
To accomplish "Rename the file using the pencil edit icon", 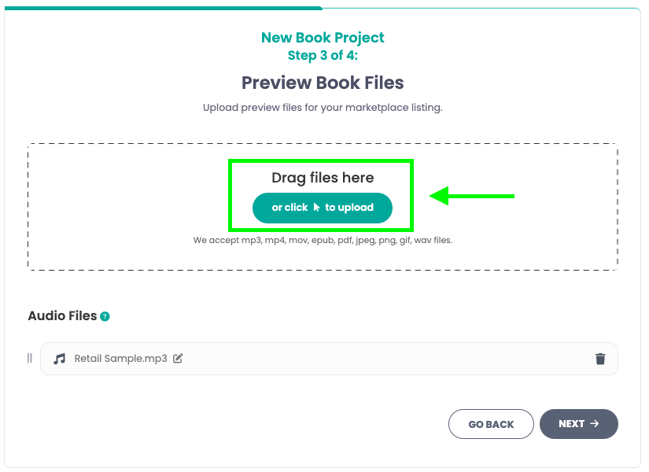I will coord(178,358).
